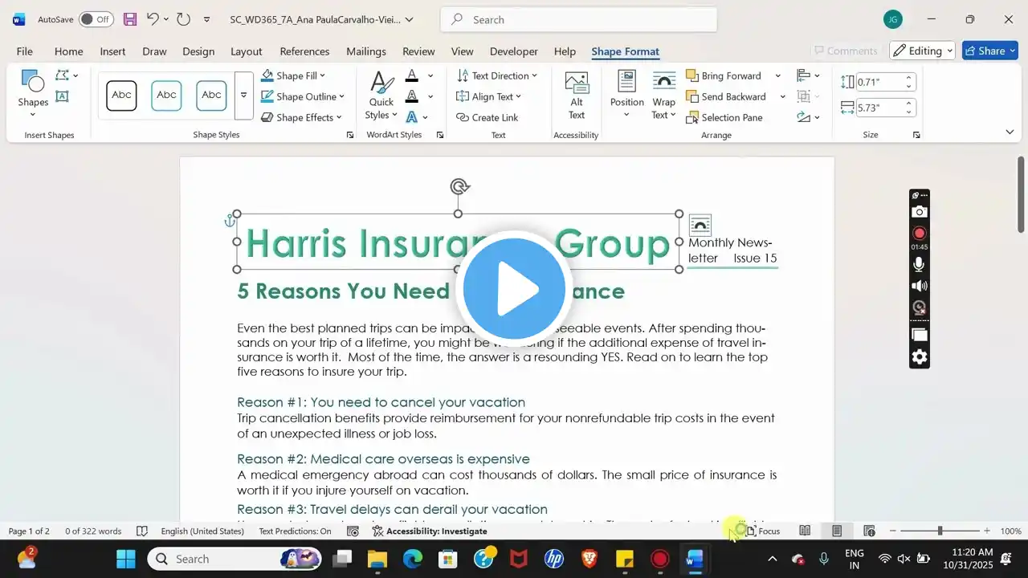Click the 100% zoom level
Image resolution: width=1028 pixels, height=578 pixels.
pos(1010,531)
